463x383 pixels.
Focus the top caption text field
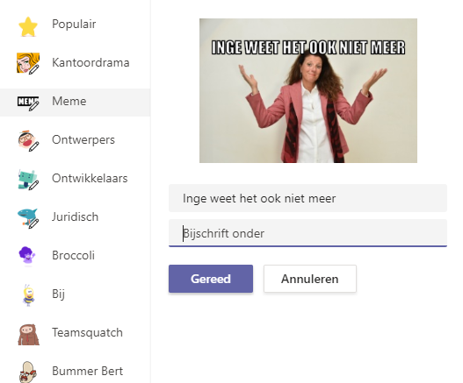tap(307, 198)
